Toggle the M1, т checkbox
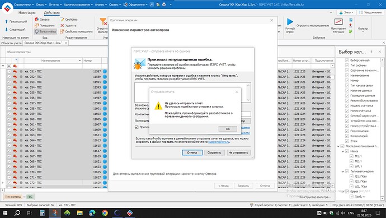386x218 pixels. (351, 156)
